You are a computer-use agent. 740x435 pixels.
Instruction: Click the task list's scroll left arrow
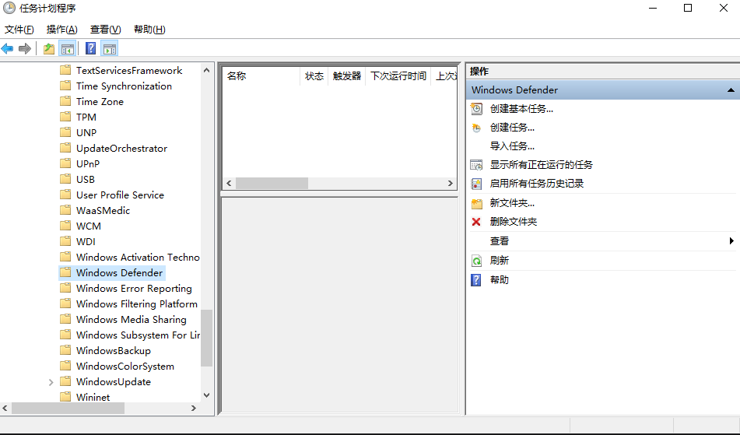point(229,183)
